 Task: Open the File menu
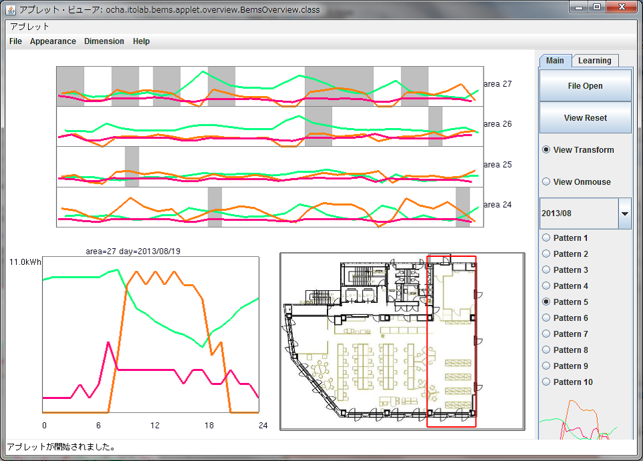coord(15,41)
